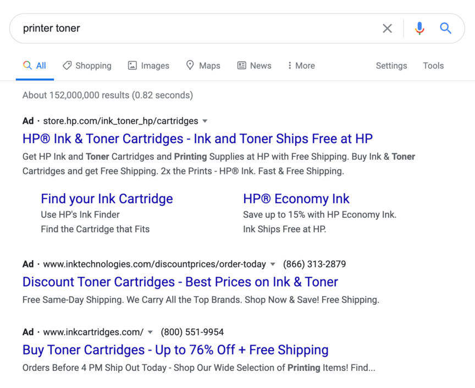Viewport: 475px width, 388px height.
Task: Switch to the Maps tab
Action: (203, 66)
